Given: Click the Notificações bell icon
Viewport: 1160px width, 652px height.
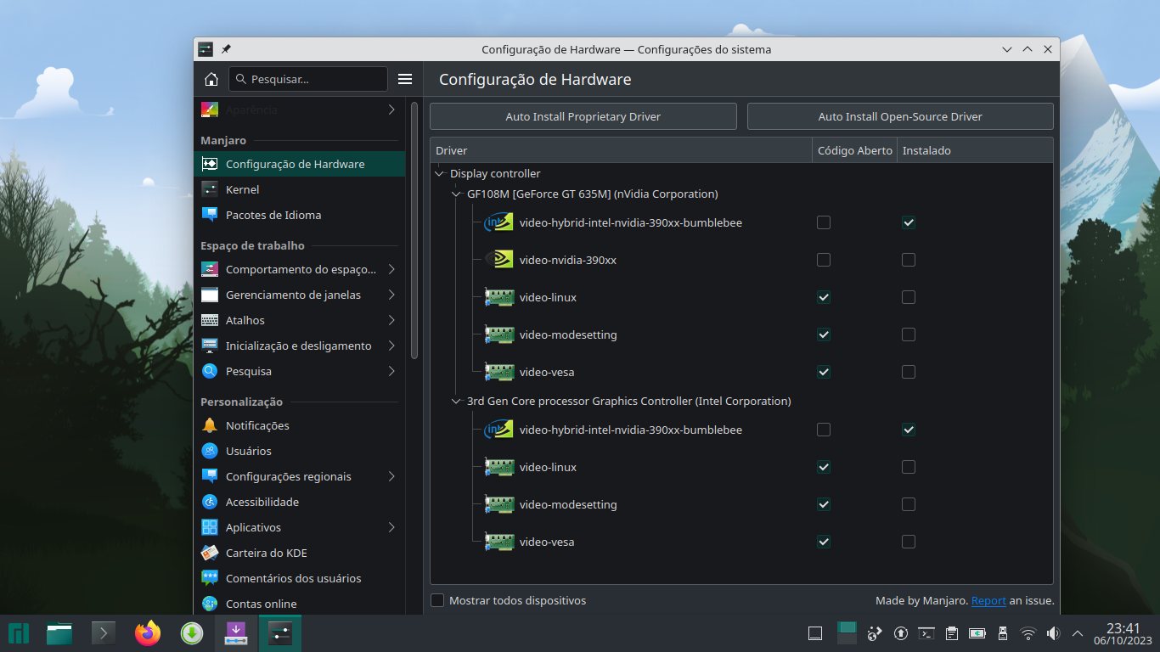Looking at the screenshot, I should tap(210, 425).
